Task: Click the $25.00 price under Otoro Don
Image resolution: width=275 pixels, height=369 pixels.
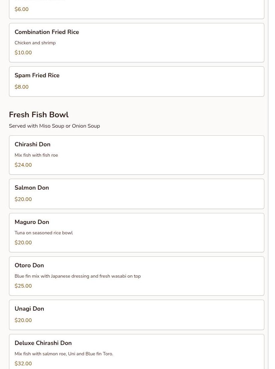Action: point(23,286)
